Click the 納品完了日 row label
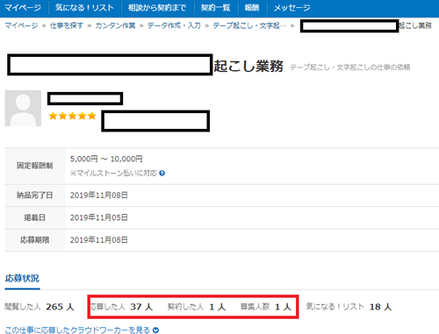This screenshot has width=439, height=334. (x=35, y=195)
